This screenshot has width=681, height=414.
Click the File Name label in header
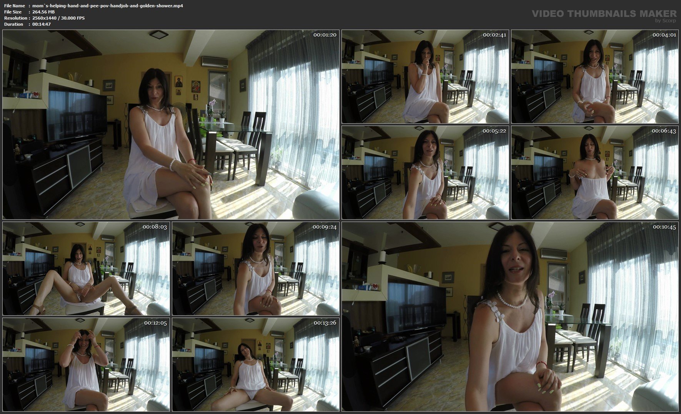pyautogui.click(x=15, y=6)
